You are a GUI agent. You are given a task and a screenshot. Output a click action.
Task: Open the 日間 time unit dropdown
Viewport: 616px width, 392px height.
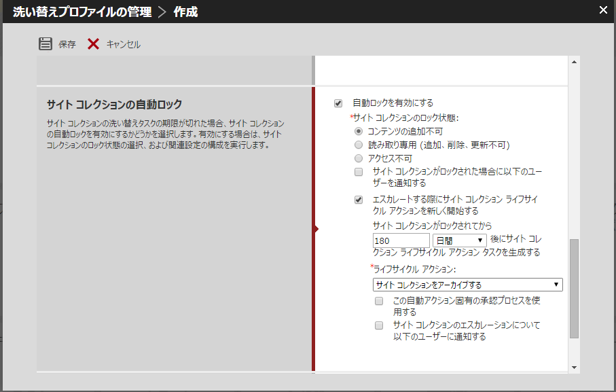459,240
